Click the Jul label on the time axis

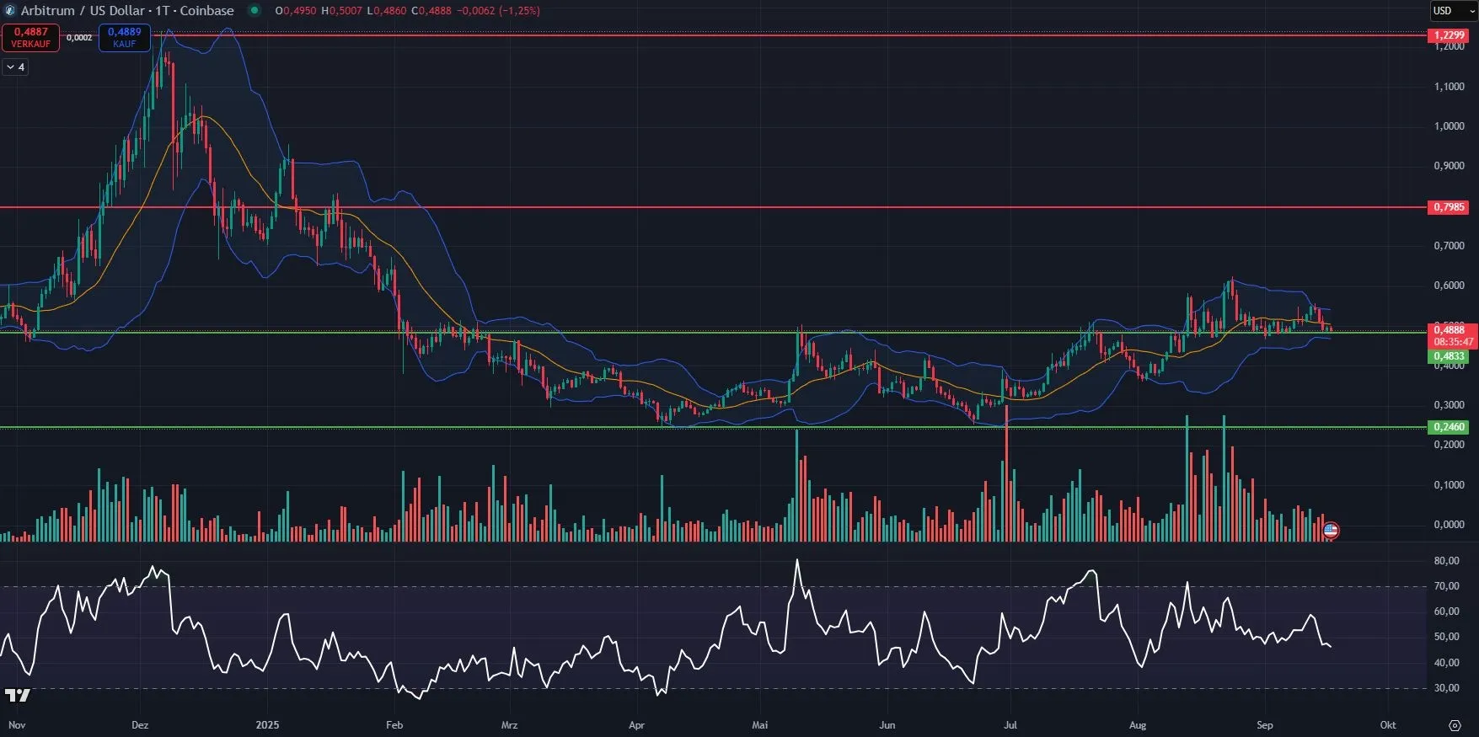tap(1010, 725)
